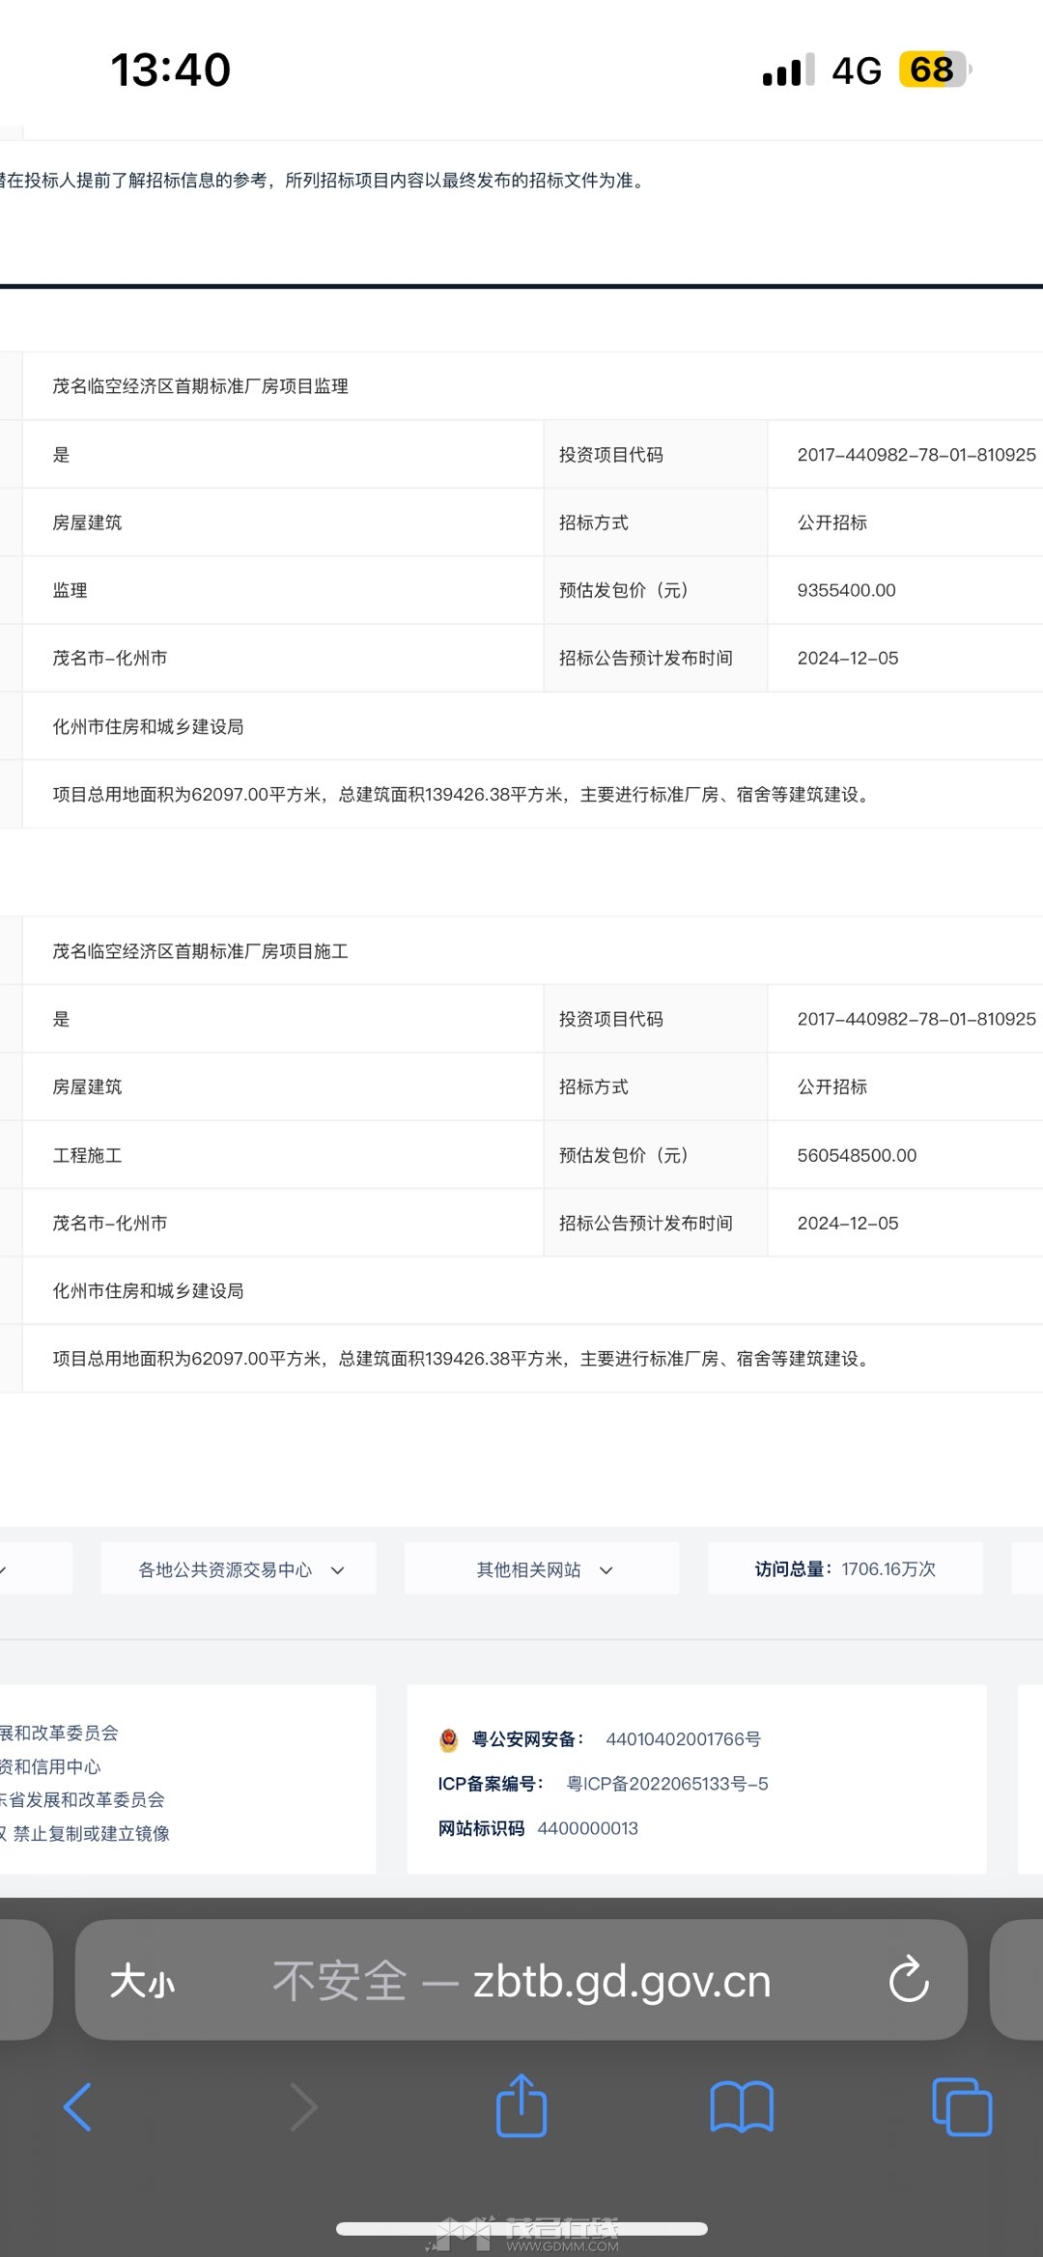This screenshot has height=2257, width=1043.
Task: Expand 其他相关网站 dropdown
Action: [x=543, y=1569]
